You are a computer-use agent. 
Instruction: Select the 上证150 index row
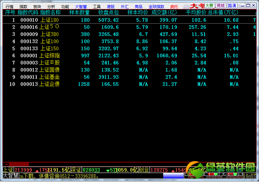coord(129,48)
